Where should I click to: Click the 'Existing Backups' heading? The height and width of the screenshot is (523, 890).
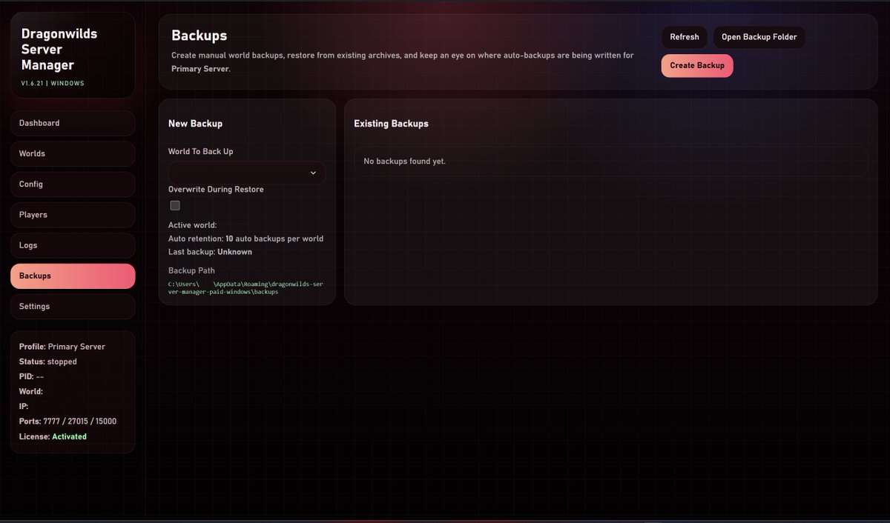tap(392, 124)
